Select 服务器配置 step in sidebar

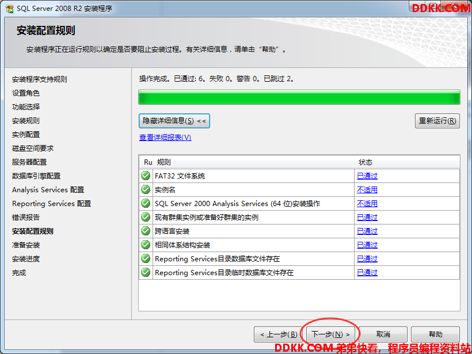pos(29,162)
